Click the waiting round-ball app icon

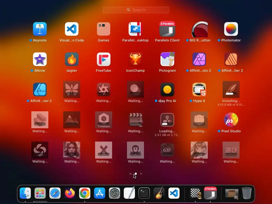coord(135,90)
